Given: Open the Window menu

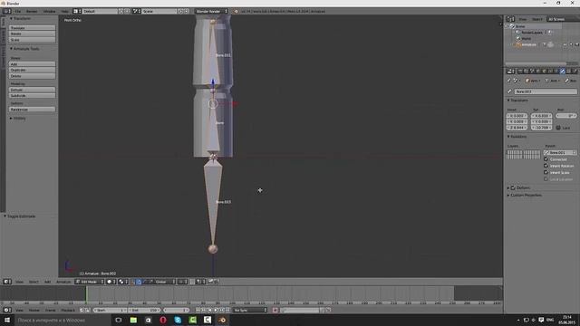Looking at the screenshot, I should (49, 12).
